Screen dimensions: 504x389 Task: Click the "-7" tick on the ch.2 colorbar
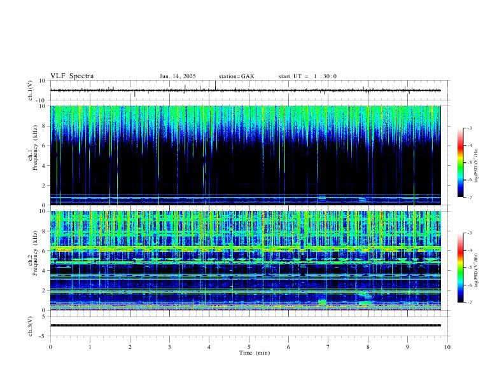470,303
